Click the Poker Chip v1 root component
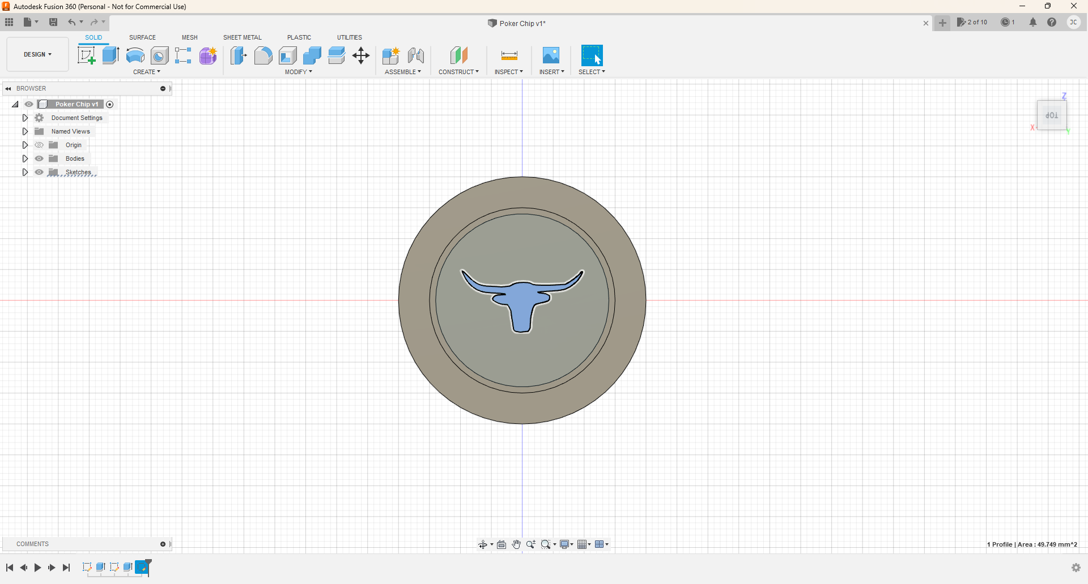Screen dimensions: 1088x584 (x=76, y=104)
